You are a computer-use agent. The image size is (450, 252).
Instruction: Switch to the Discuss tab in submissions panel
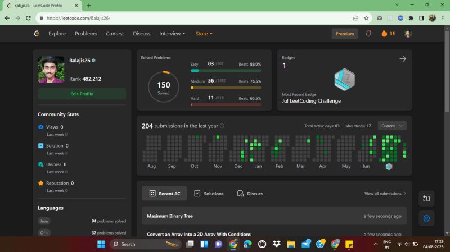point(250,194)
